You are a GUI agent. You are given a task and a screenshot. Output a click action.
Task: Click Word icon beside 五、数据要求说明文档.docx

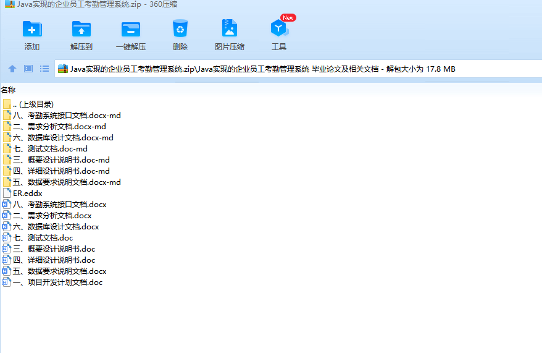[x=7, y=271]
